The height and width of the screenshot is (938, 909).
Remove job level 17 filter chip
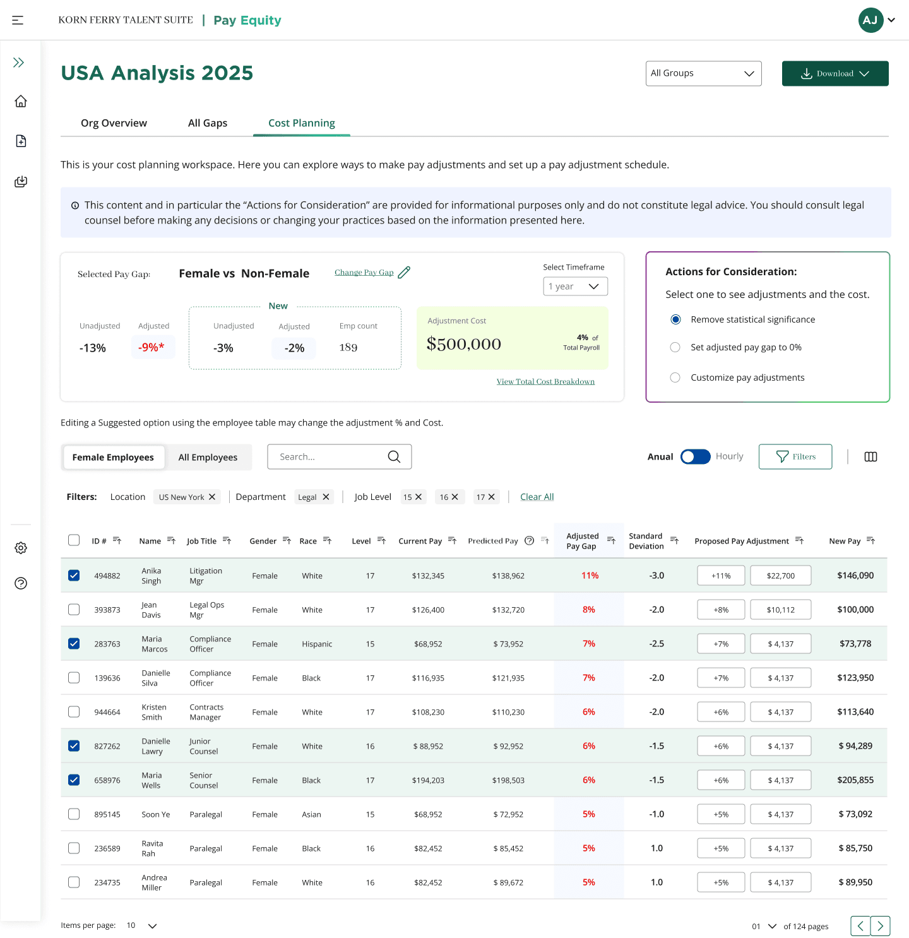click(x=491, y=497)
